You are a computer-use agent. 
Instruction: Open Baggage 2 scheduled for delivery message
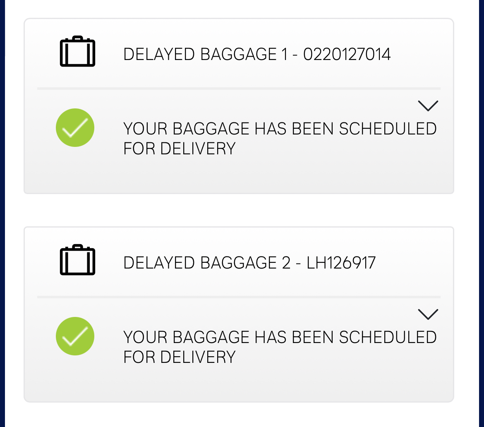click(x=280, y=338)
